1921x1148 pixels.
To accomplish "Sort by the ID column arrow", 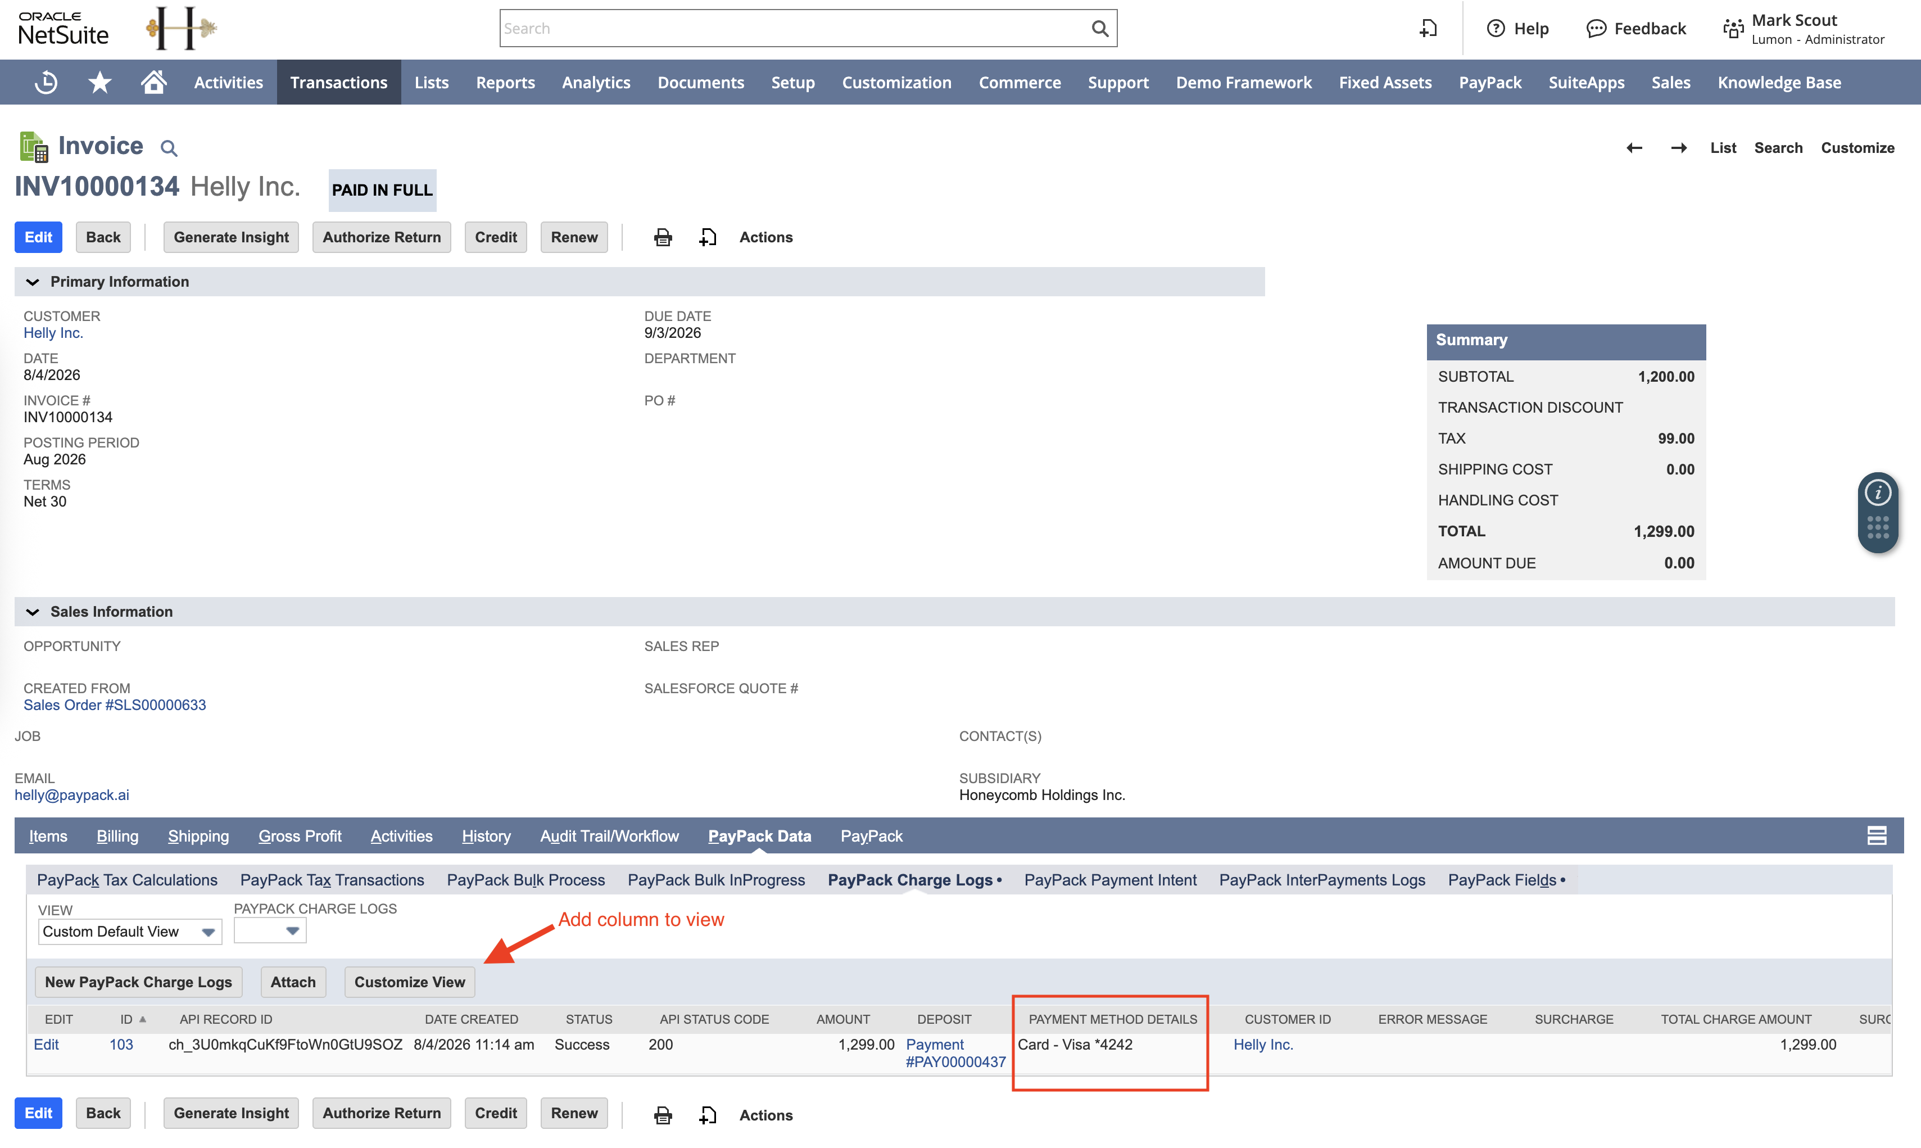I will point(142,1019).
